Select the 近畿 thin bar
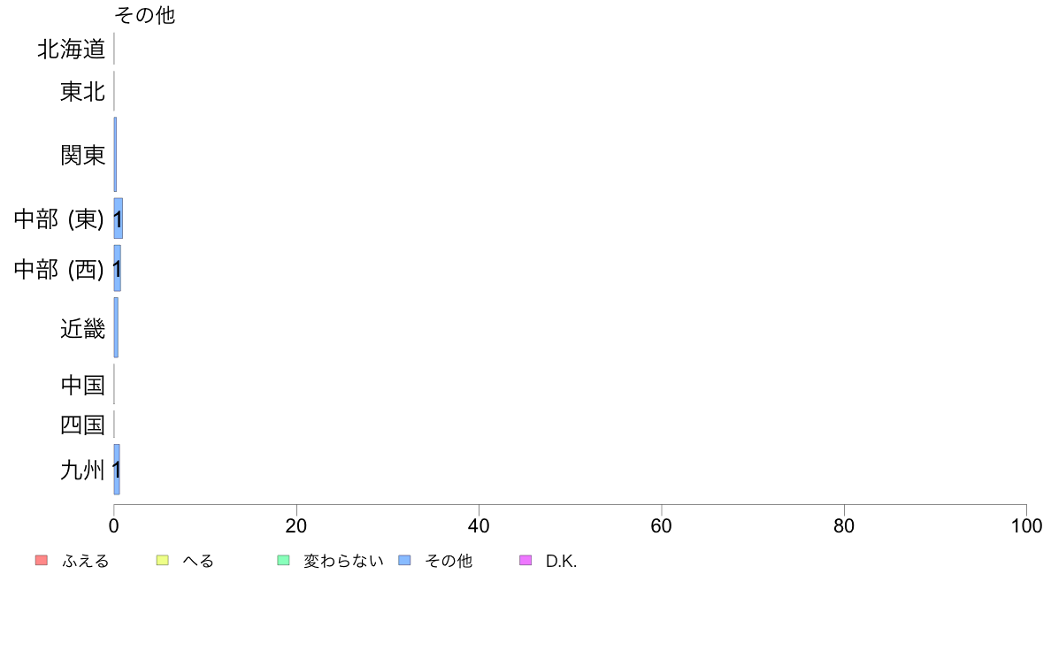Screen dimensions: 1051x651 (116, 328)
